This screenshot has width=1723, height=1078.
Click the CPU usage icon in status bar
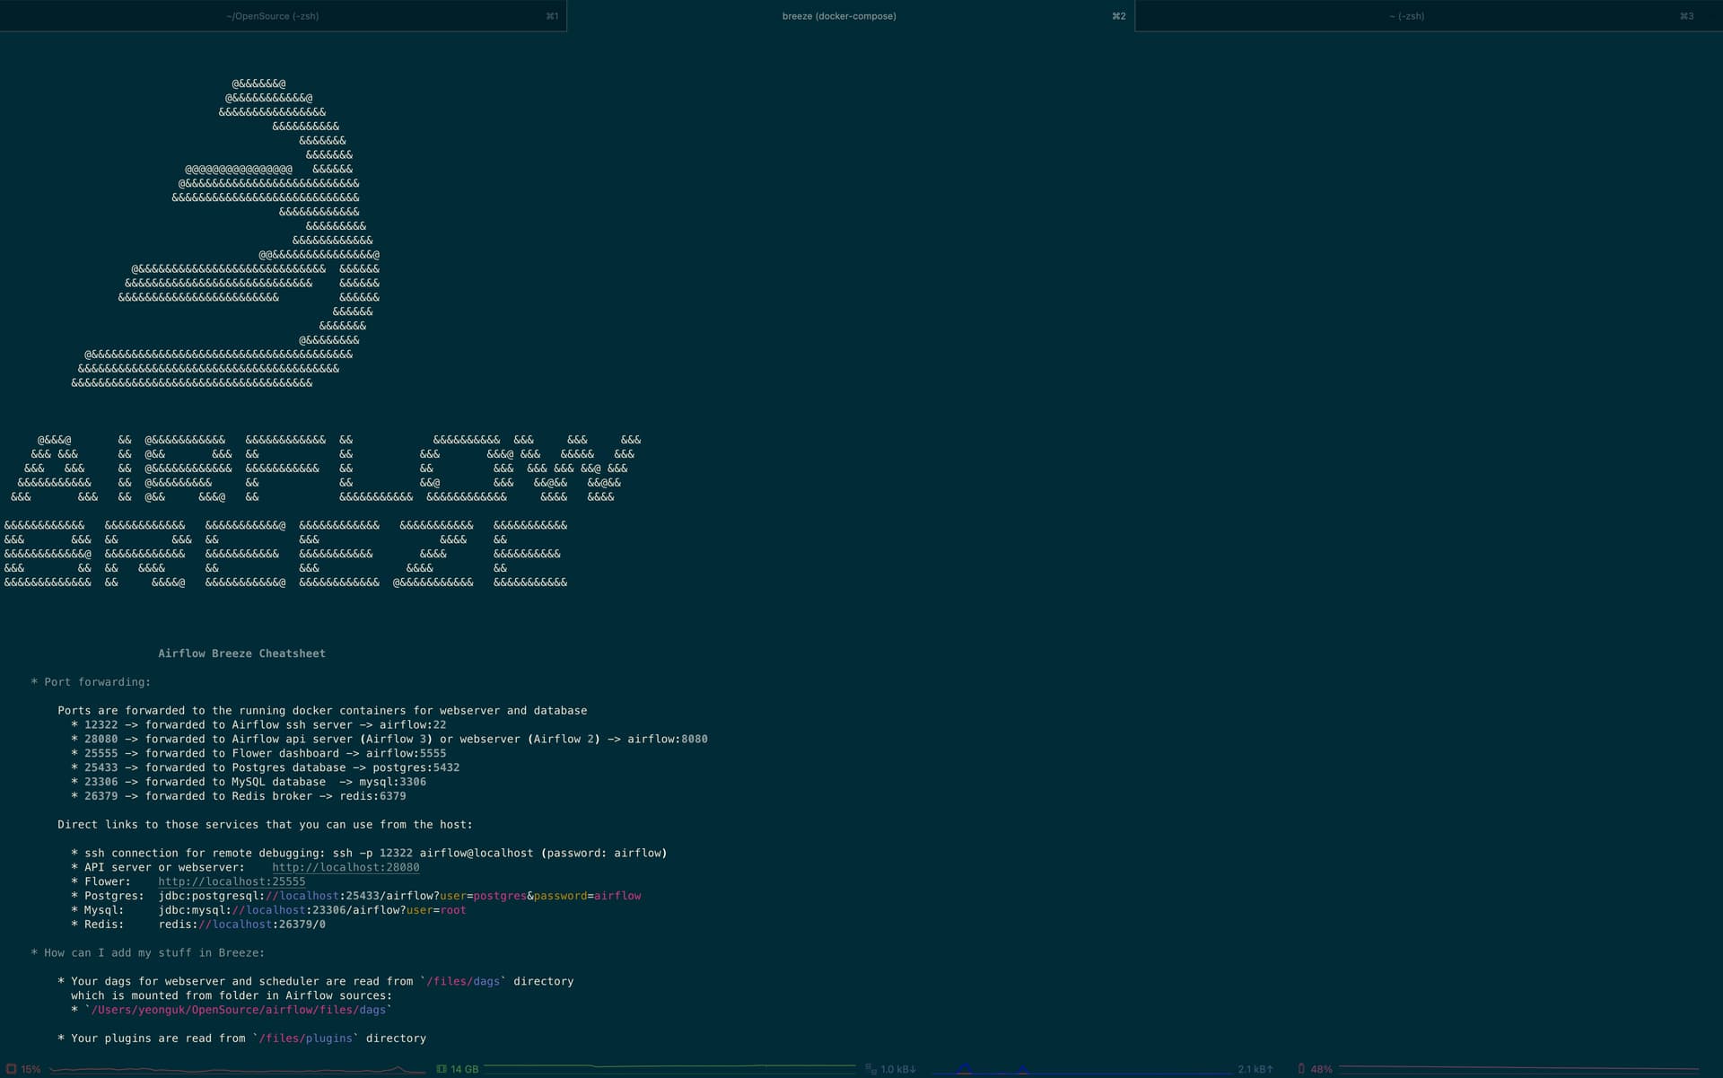(x=12, y=1069)
